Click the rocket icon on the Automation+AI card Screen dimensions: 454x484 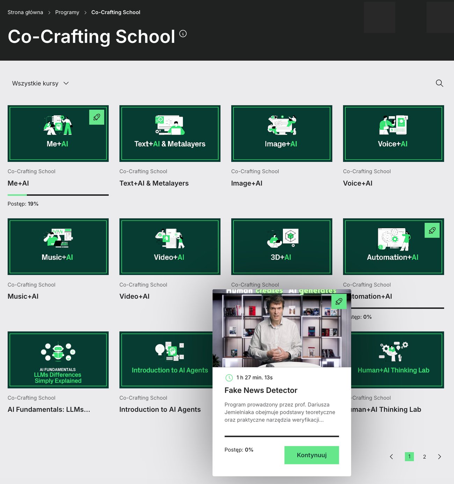pyautogui.click(x=432, y=231)
